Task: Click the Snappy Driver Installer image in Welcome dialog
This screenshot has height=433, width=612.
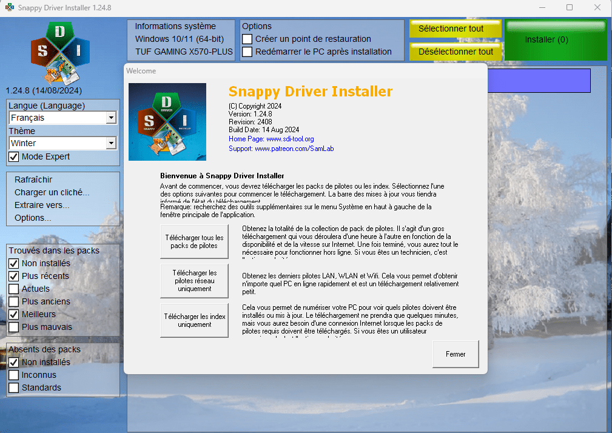Action: [167, 122]
